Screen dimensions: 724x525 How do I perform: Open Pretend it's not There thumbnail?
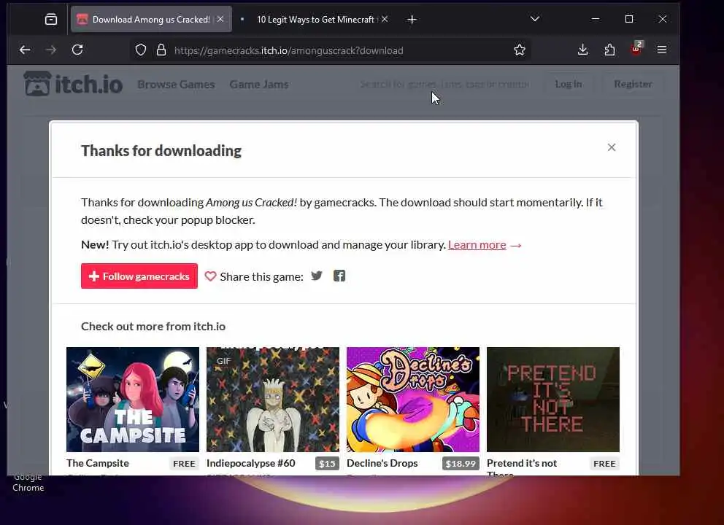click(553, 400)
